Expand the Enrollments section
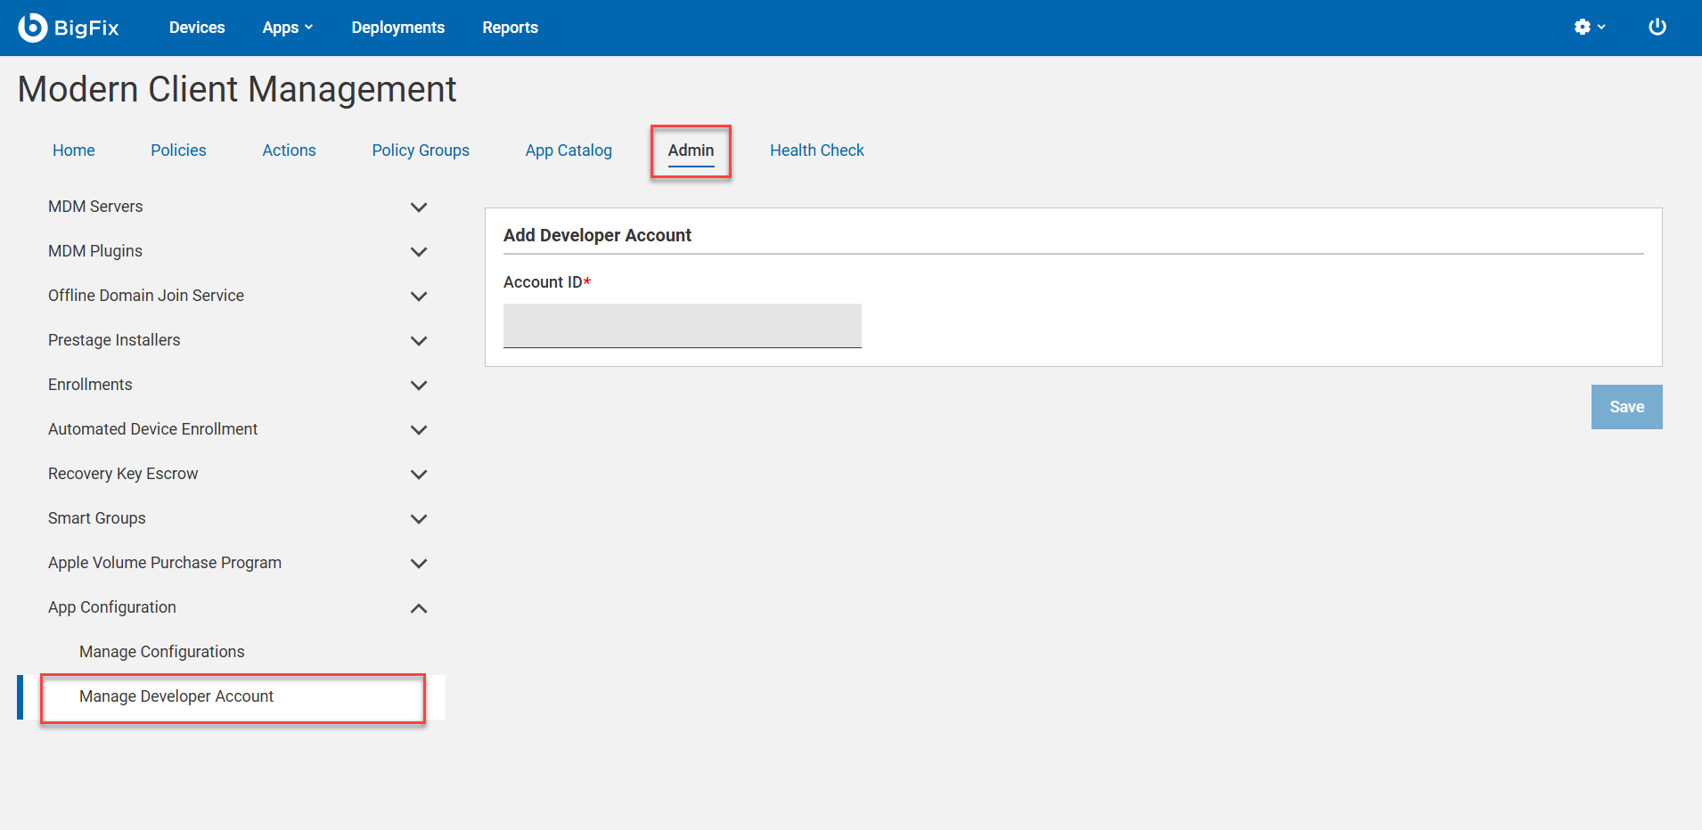The height and width of the screenshot is (830, 1702). click(419, 385)
